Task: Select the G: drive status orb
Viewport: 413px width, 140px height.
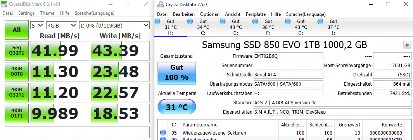Action: [223, 22]
